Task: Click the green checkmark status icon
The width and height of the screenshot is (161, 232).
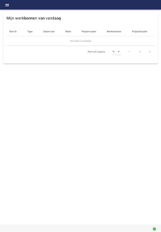Action: click(154, 229)
